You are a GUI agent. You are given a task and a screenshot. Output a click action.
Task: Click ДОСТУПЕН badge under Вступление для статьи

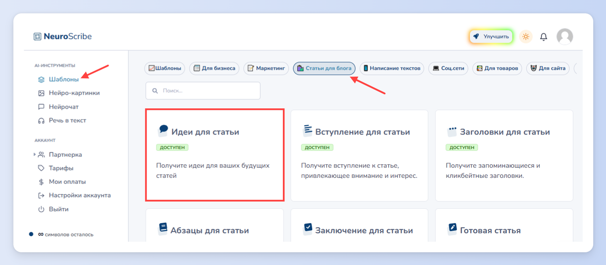point(317,148)
